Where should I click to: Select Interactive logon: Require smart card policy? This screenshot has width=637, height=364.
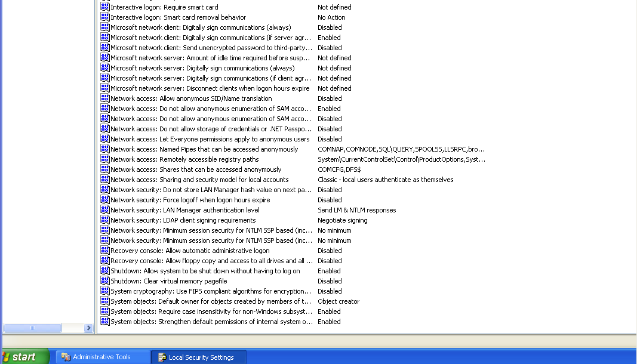point(164,7)
